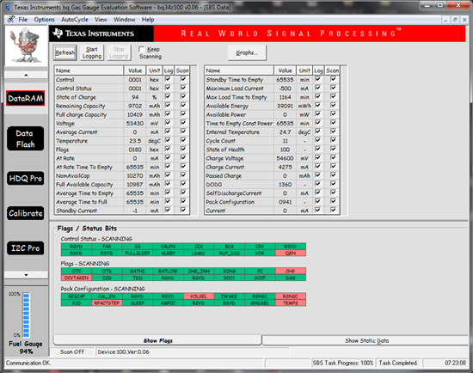This screenshot has height=373, width=473.
Task: Select the Internal Temperature value 24.7
Action: click(285, 132)
